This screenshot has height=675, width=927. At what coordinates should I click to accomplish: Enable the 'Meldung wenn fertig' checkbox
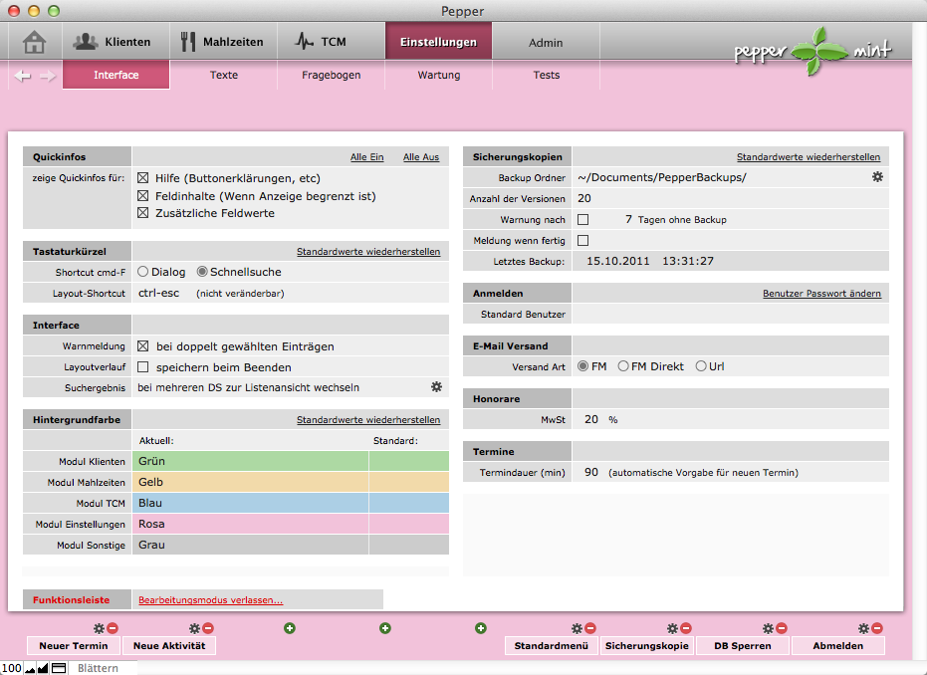pos(583,240)
